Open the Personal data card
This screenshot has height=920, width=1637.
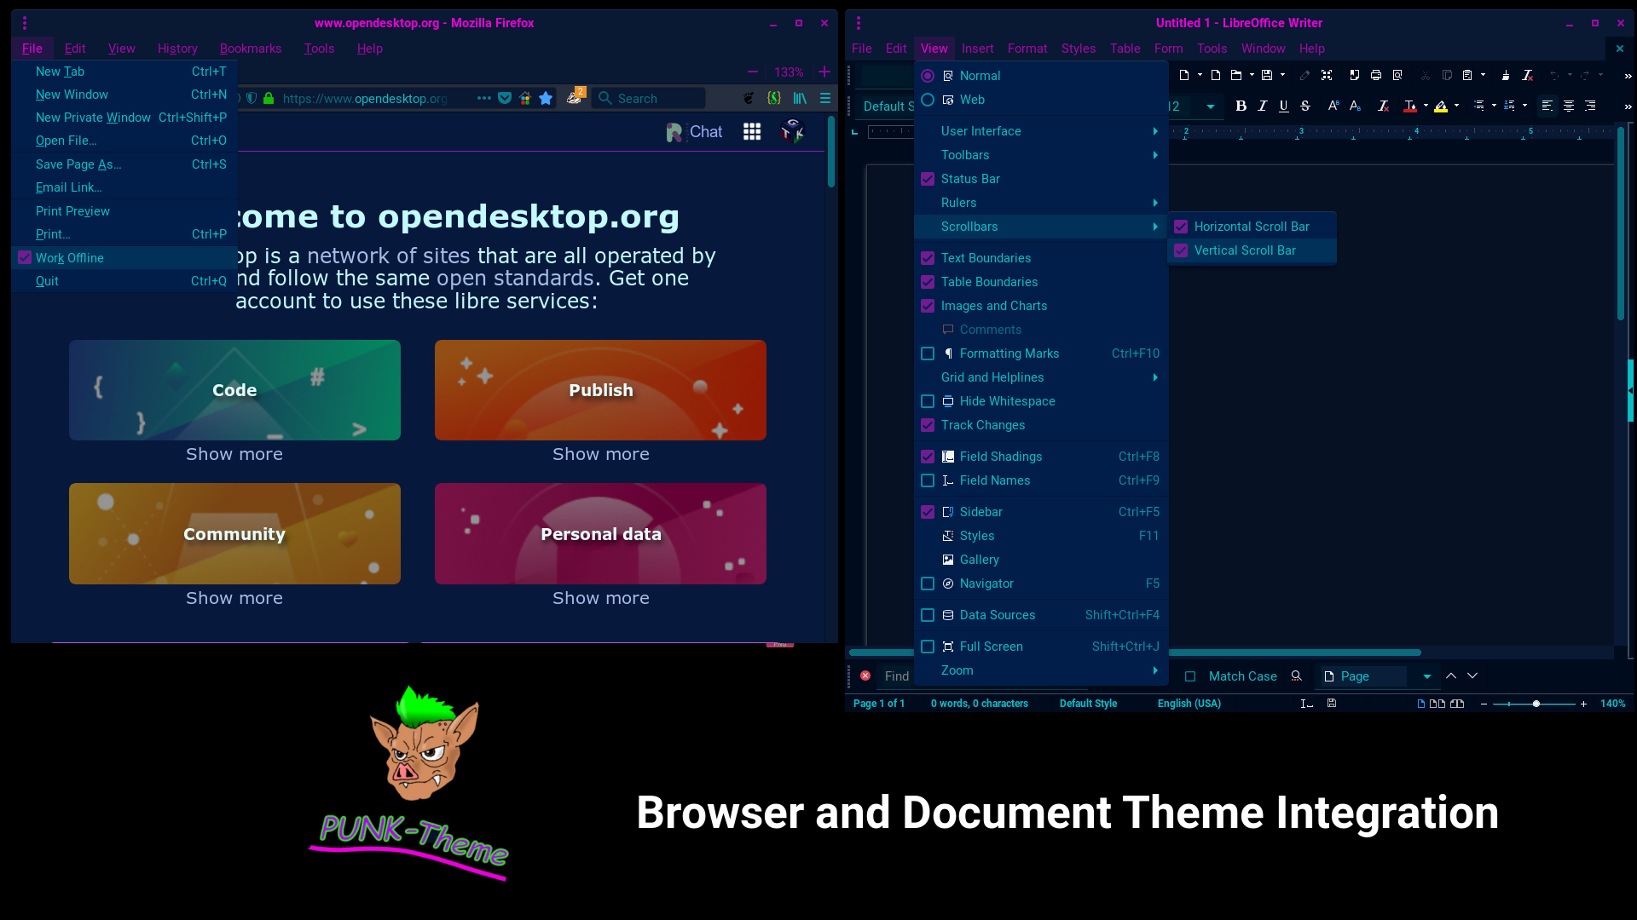pyautogui.click(x=600, y=534)
